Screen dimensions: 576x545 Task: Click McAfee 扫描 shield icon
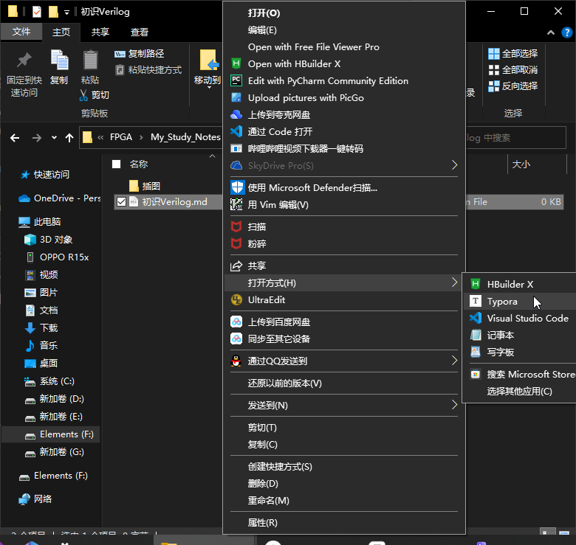tap(236, 226)
